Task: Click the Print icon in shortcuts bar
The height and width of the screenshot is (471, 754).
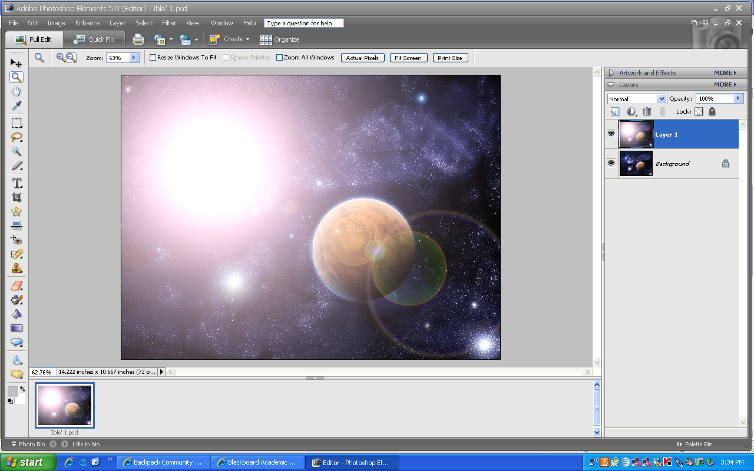Action: (138, 39)
